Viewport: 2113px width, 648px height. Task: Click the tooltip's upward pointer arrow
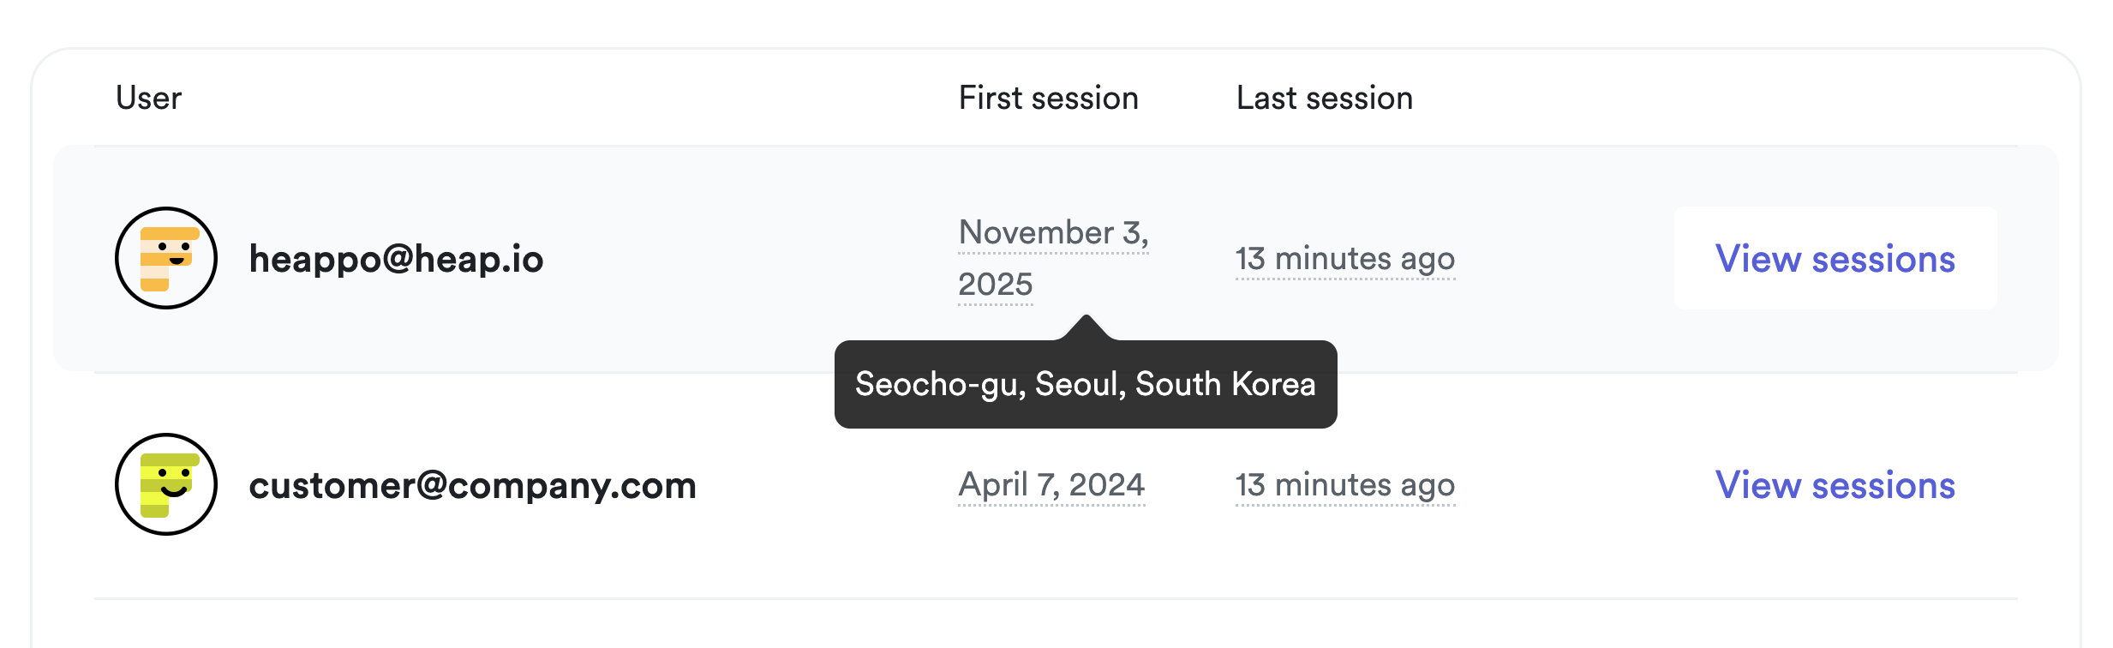(1086, 327)
